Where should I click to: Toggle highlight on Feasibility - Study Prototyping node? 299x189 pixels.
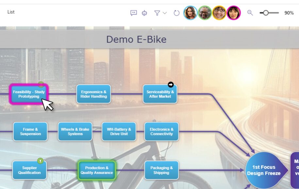pos(29,94)
